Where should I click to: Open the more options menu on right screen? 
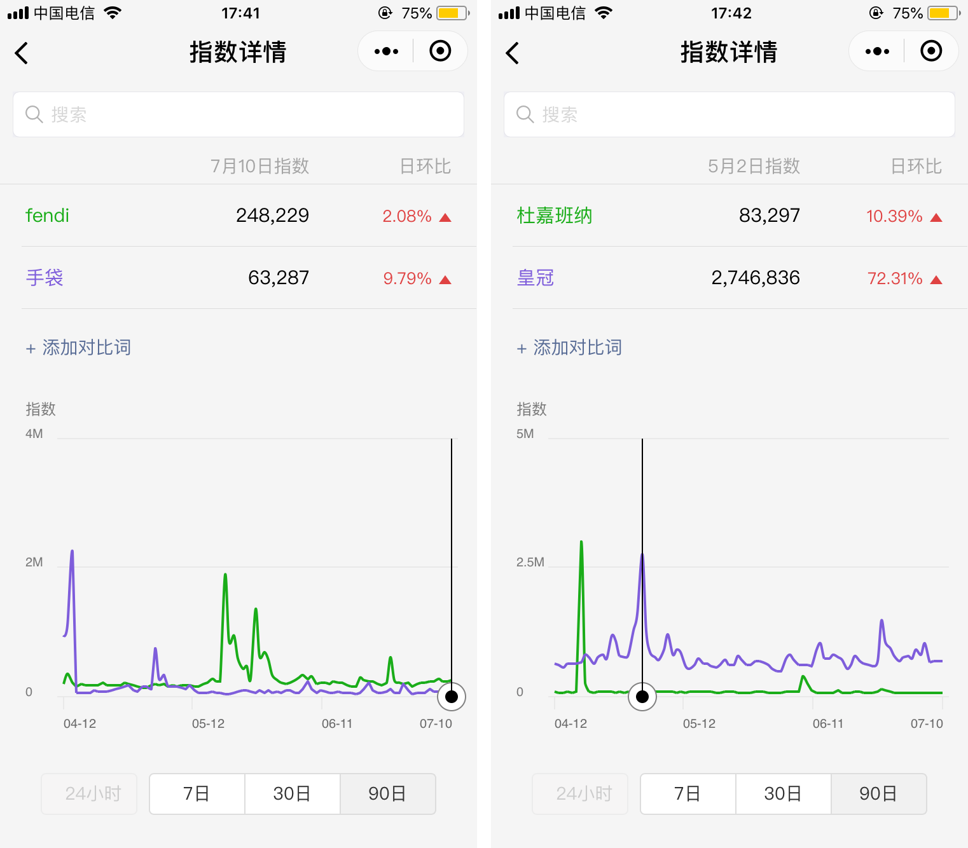point(877,51)
